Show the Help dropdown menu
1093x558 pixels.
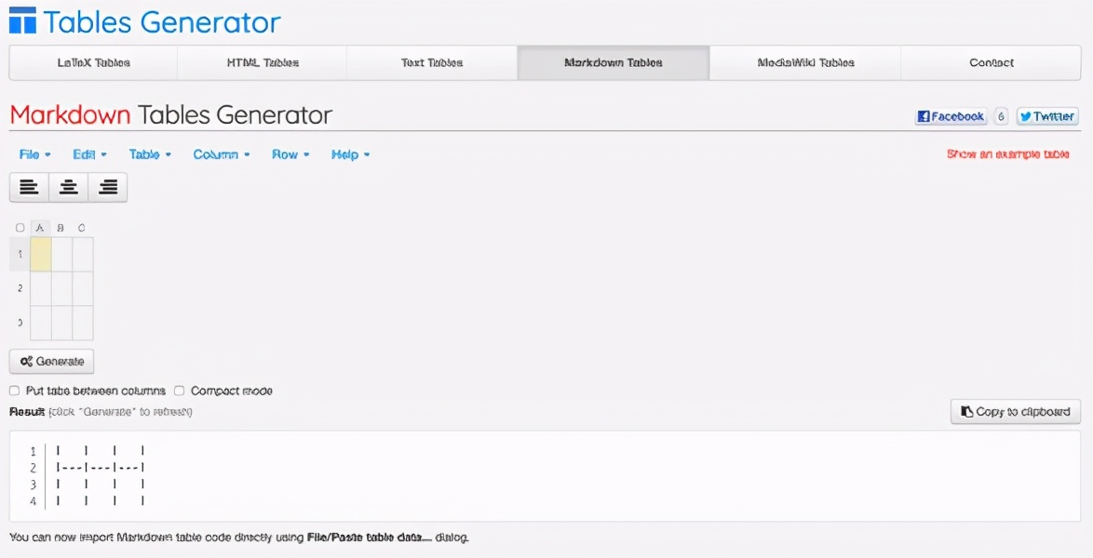350,154
